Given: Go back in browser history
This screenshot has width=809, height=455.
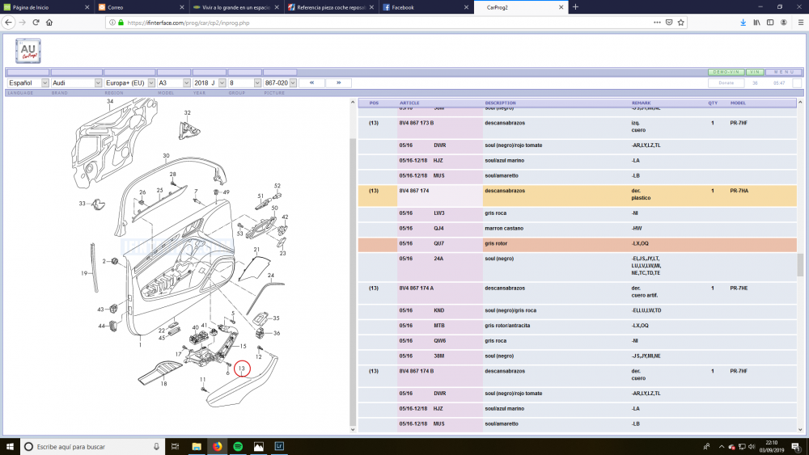Looking at the screenshot, I should click(8, 22).
